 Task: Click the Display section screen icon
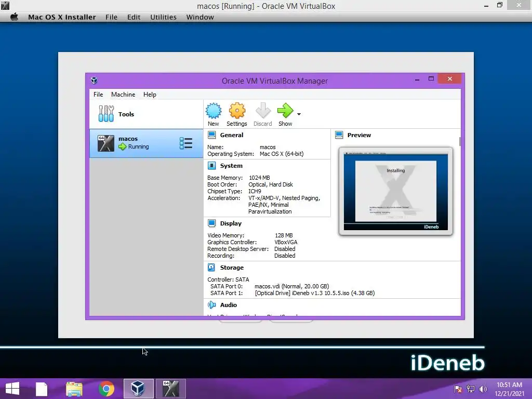pos(212,223)
